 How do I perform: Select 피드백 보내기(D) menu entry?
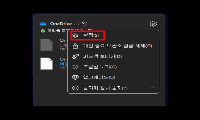[x=113, y=56]
